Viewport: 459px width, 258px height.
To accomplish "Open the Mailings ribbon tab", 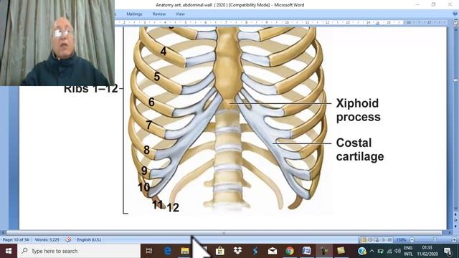I will pyautogui.click(x=134, y=14).
